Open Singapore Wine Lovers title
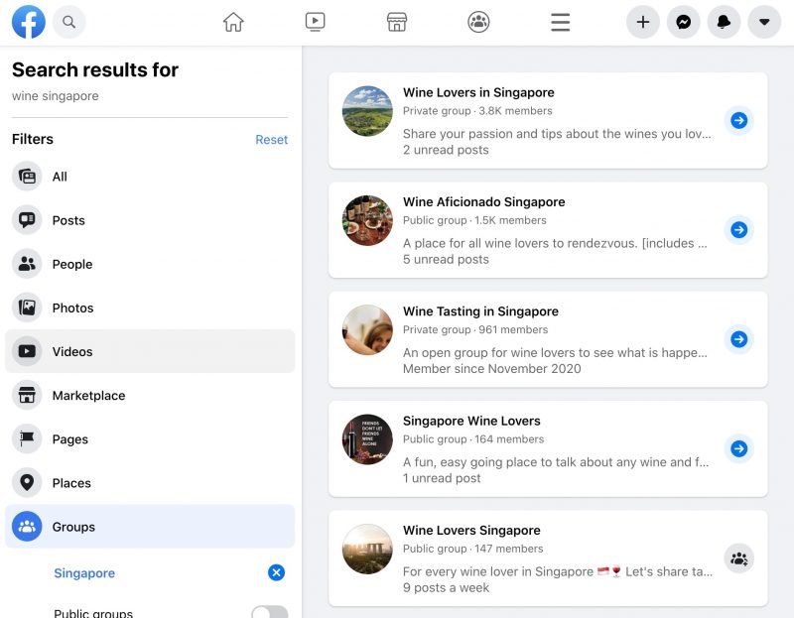 click(x=471, y=421)
